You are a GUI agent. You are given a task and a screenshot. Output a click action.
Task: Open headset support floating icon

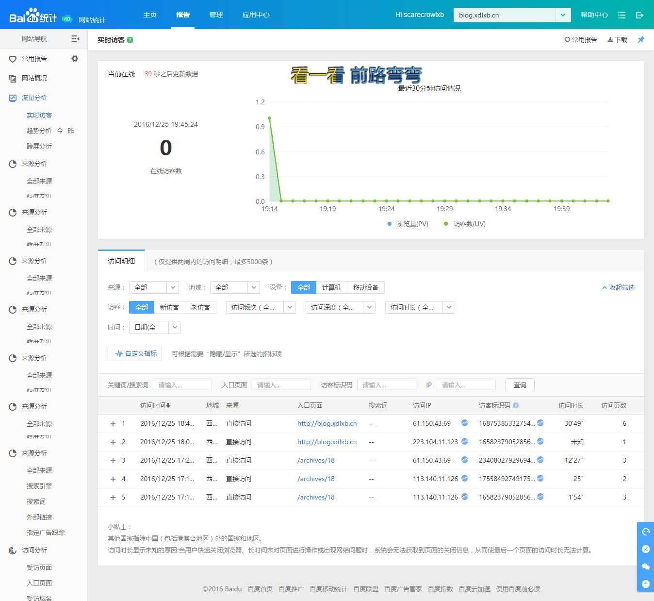coord(646,532)
